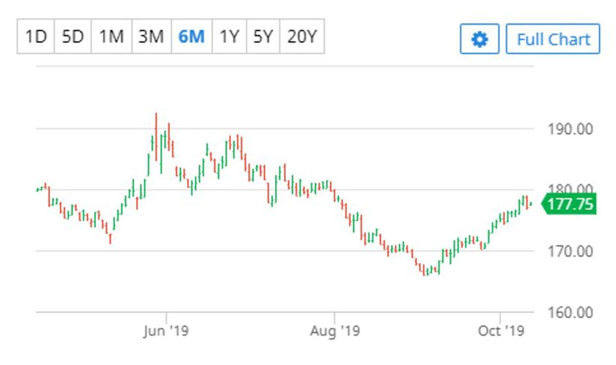The width and height of the screenshot is (616, 365).
Task: Click the tallest red candle above 190
Action: (156, 136)
